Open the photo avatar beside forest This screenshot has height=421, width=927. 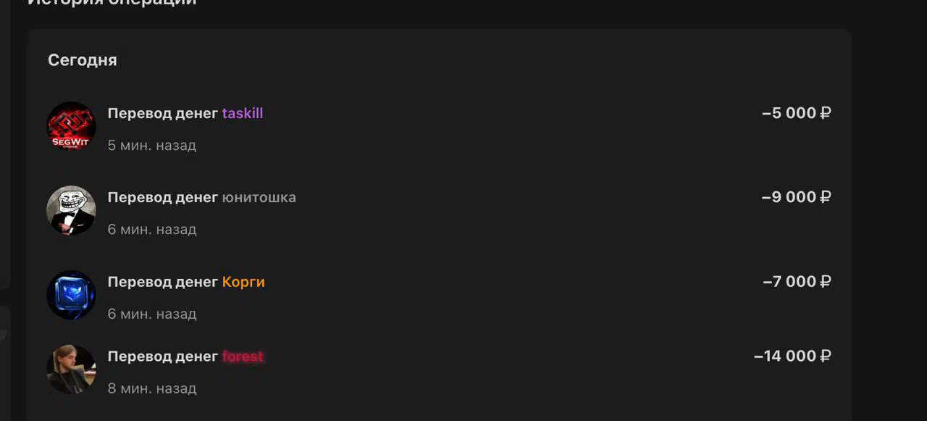coord(71,369)
